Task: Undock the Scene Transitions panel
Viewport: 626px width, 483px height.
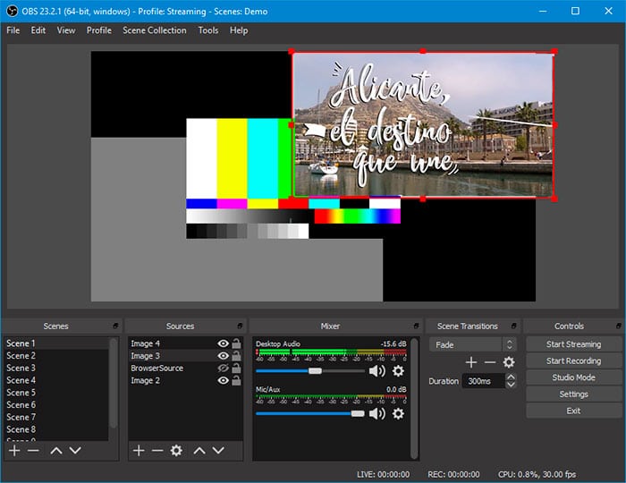Action: tap(514, 326)
